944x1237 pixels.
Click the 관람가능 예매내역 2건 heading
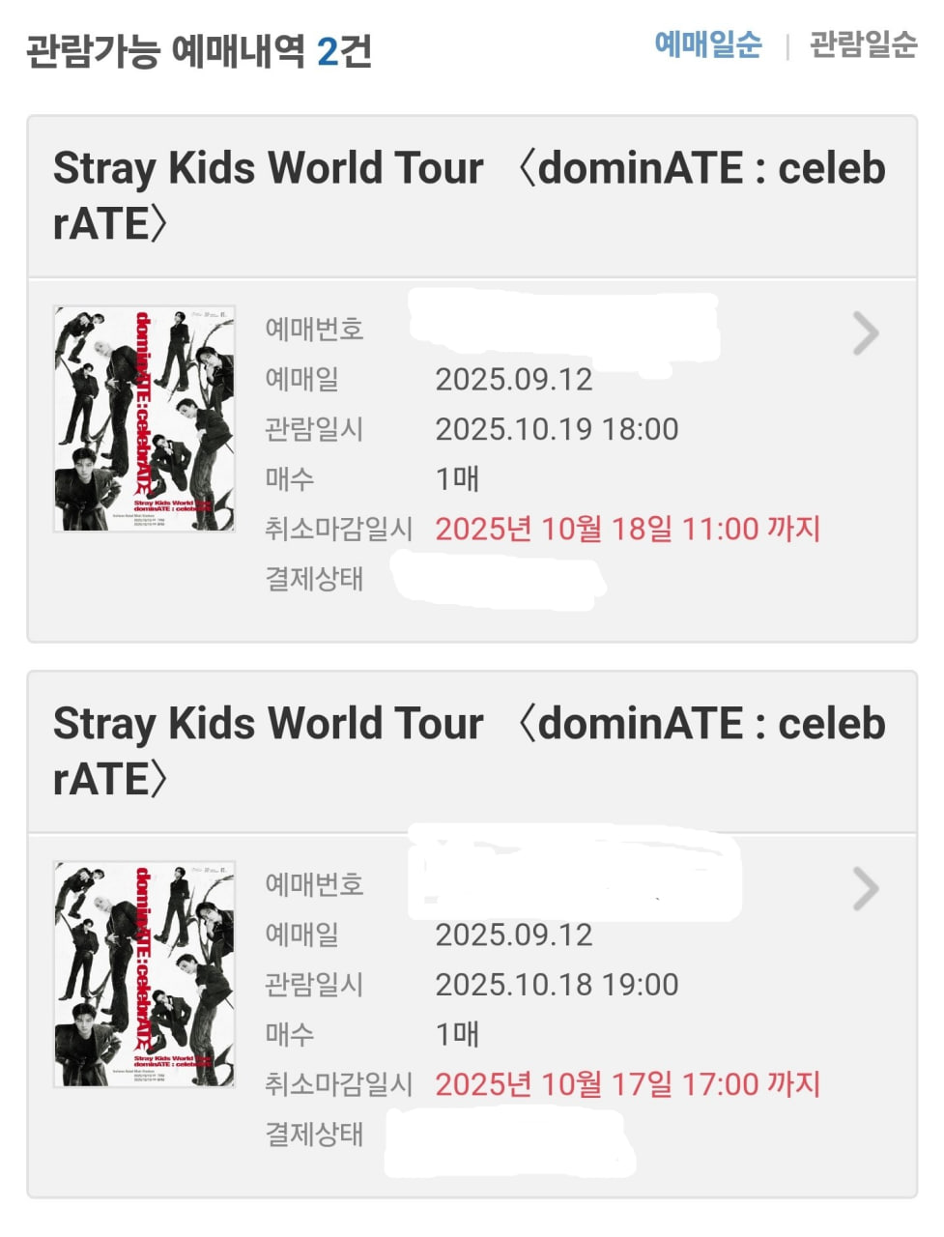(199, 51)
